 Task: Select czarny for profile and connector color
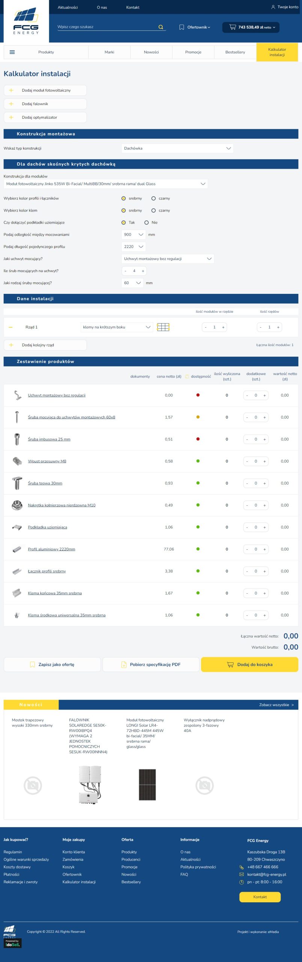click(x=153, y=198)
